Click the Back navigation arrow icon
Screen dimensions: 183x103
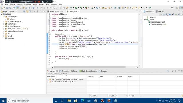(139, 8)
